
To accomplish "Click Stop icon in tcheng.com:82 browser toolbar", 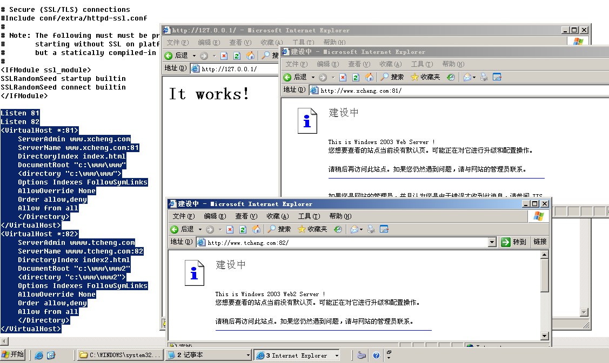I will (x=230, y=229).
